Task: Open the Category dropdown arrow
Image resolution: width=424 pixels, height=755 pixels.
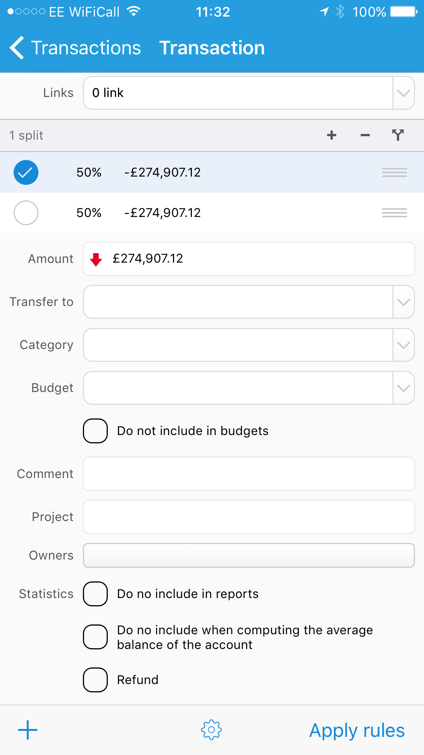Action: [403, 345]
